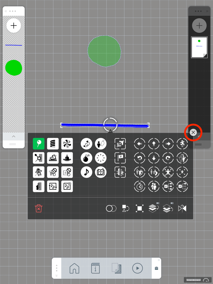Open the info book guide
The image size is (213, 284).
[x=96, y=268]
